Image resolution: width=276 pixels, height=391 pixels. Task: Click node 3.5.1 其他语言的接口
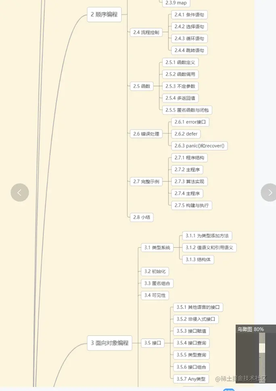pyautogui.click(x=198, y=307)
